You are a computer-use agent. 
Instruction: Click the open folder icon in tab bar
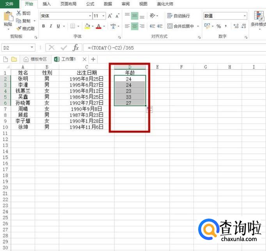[x=14, y=59]
